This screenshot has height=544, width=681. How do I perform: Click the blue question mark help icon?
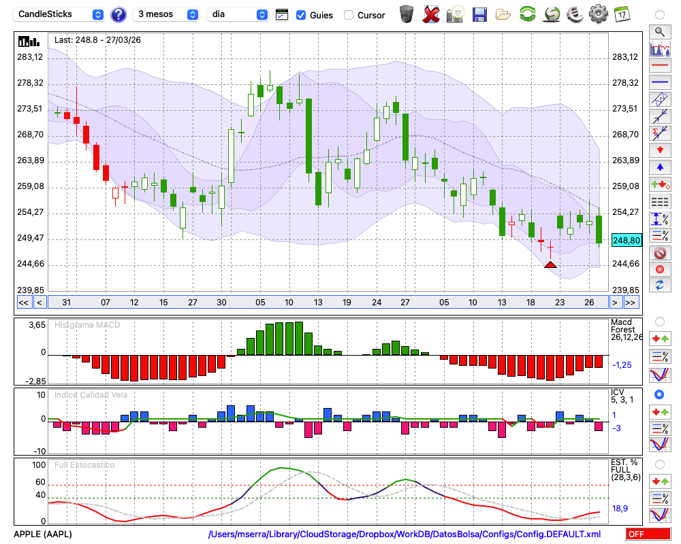118,14
